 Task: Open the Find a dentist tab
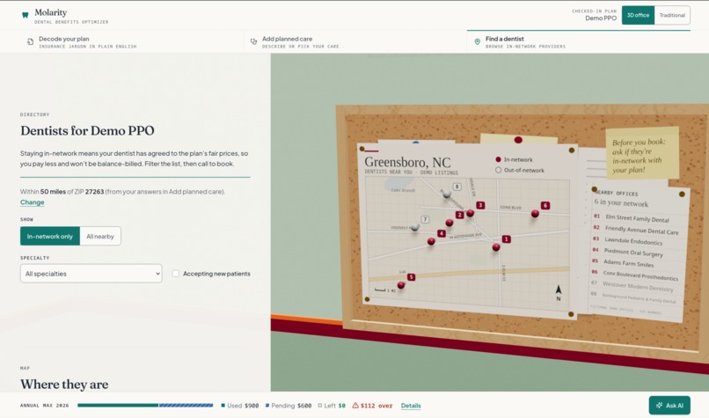579,41
